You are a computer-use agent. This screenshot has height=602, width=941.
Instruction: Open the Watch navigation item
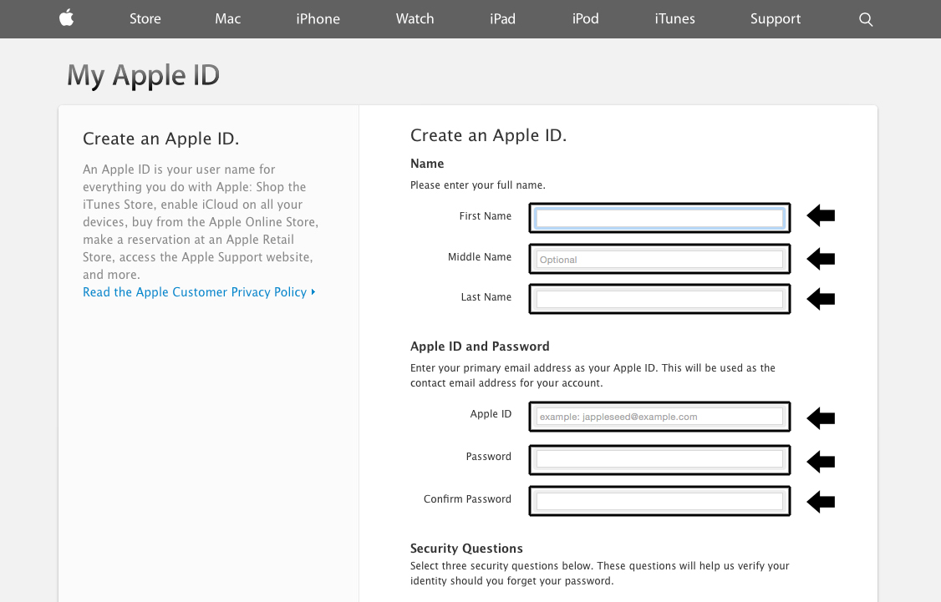coord(415,18)
